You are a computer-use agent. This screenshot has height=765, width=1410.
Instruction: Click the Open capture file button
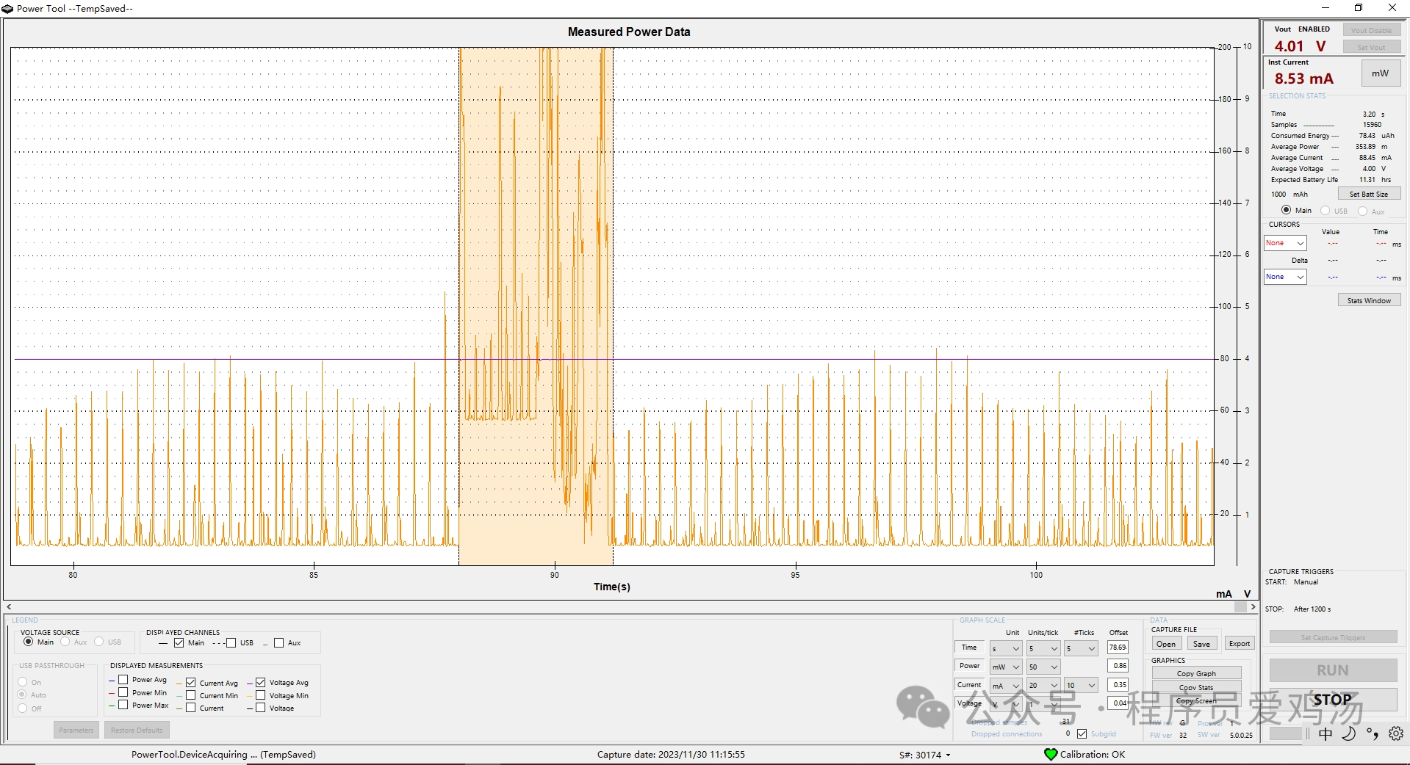[x=1166, y=644]
